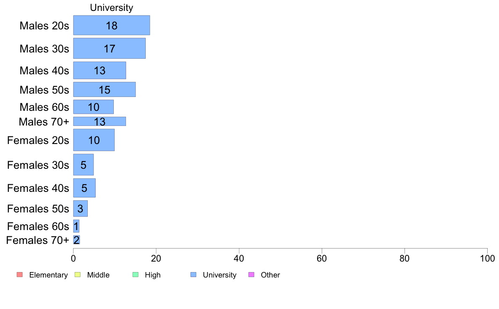Image resolution: width=499 pixels, height=309 pixels.
Task: Click the Females 40s axis label
Action: (x=38, y=188)
